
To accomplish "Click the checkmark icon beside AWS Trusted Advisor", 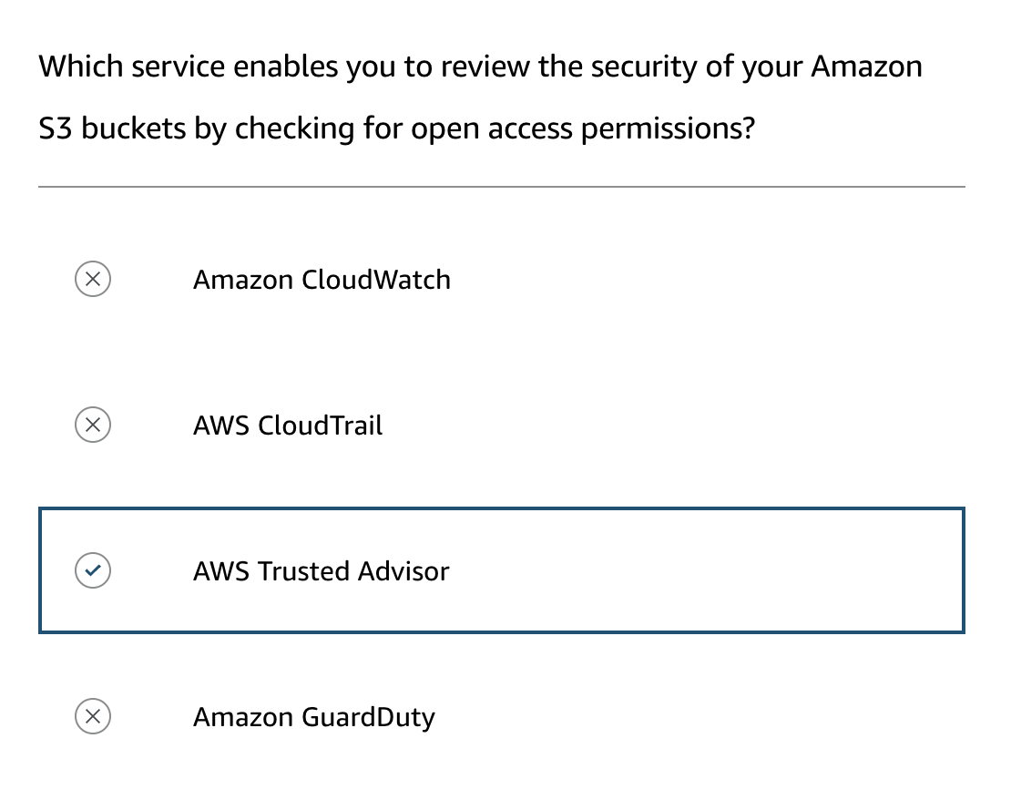I will pyautogui.click(x=93, y=570).
